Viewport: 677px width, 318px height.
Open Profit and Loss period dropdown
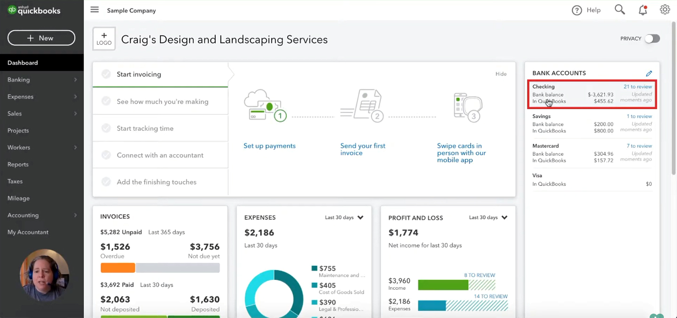point(488,218)
